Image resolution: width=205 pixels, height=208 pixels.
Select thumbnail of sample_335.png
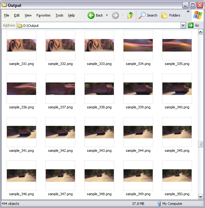click(x=177, y=45)
